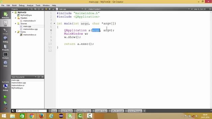The width and height of the screenshot is (212, 119).
Task: Go back in editor navigation history
Action: click(46, 9)
